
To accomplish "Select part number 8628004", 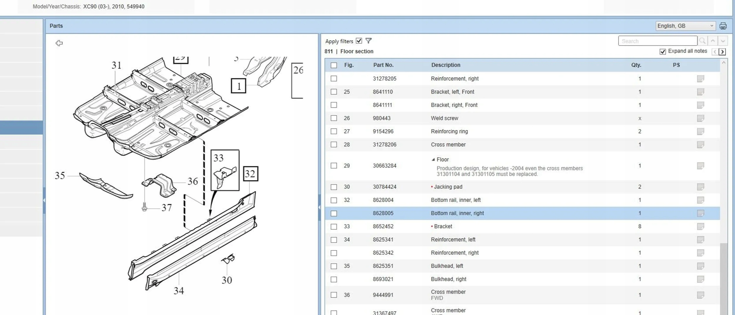I will (383, 200).
